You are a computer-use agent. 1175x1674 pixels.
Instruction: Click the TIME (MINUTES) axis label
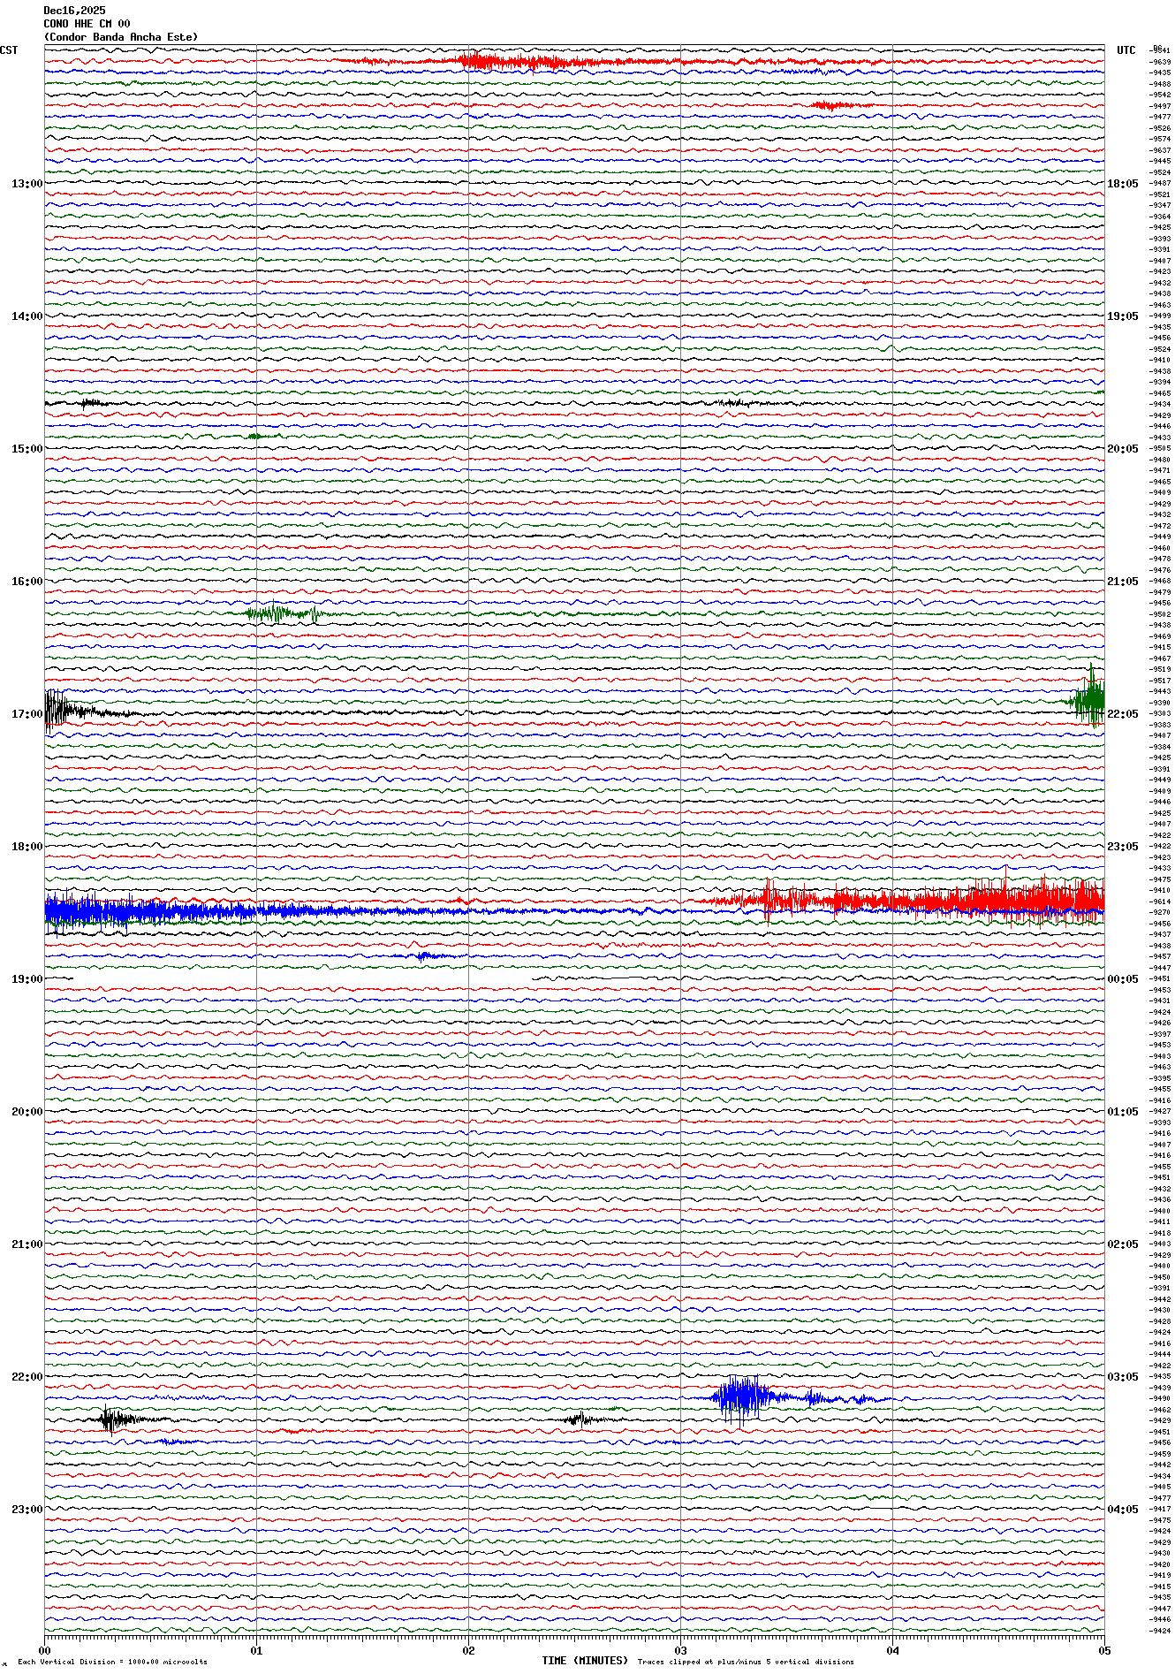pyautogui.click(x=585, y=1661)
